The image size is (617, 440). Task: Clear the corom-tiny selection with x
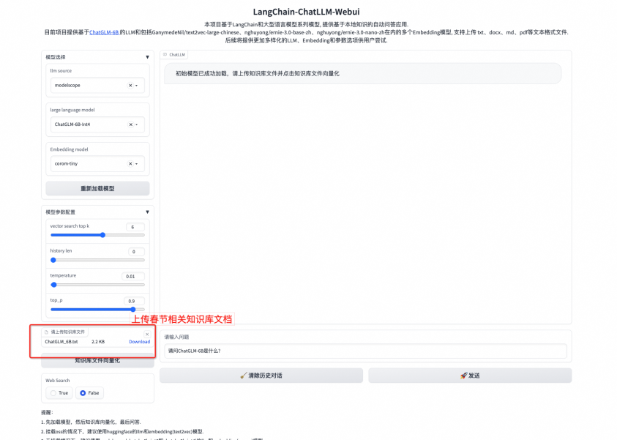pos(130,164)
